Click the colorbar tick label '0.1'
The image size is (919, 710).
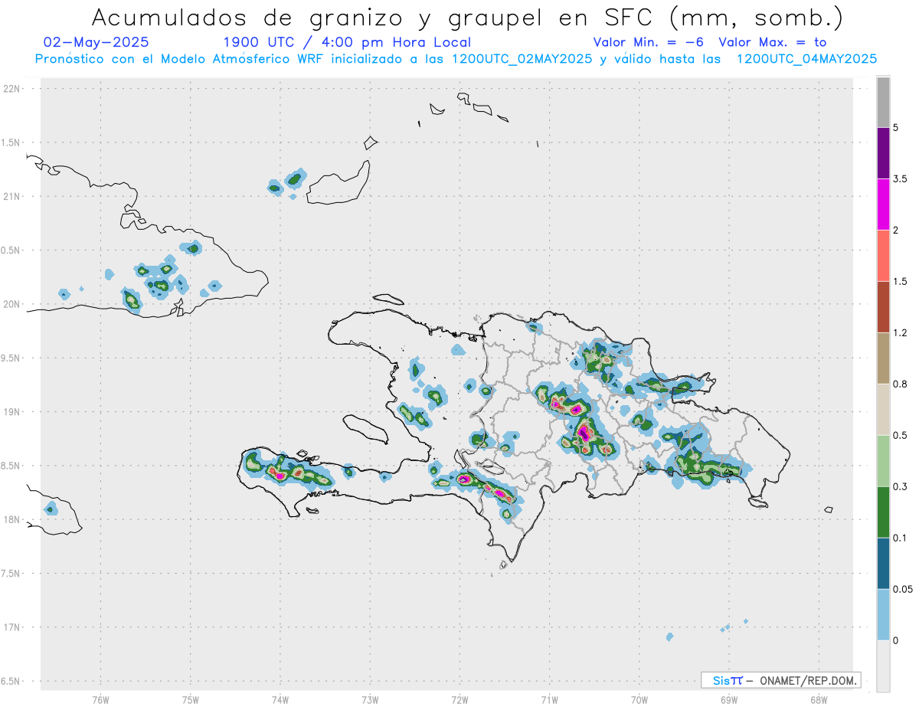pos(901,538)
